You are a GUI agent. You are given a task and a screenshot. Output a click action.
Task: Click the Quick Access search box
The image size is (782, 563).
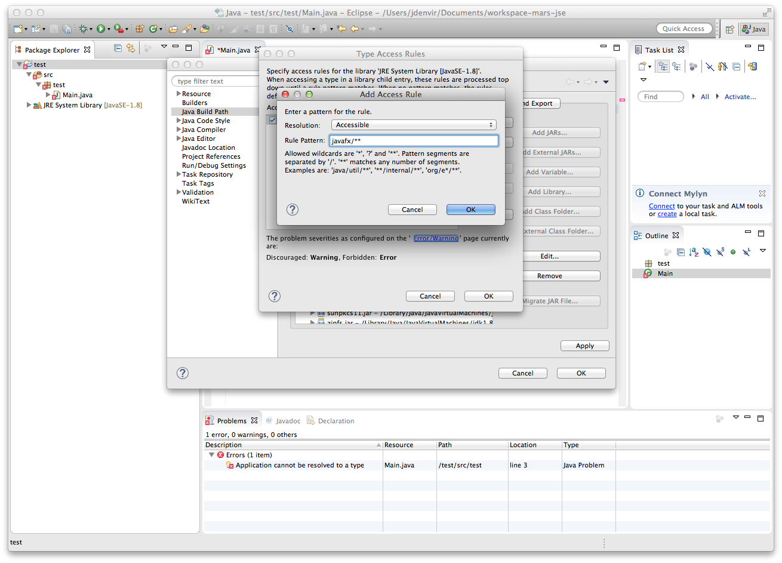(x=684, y=29)
